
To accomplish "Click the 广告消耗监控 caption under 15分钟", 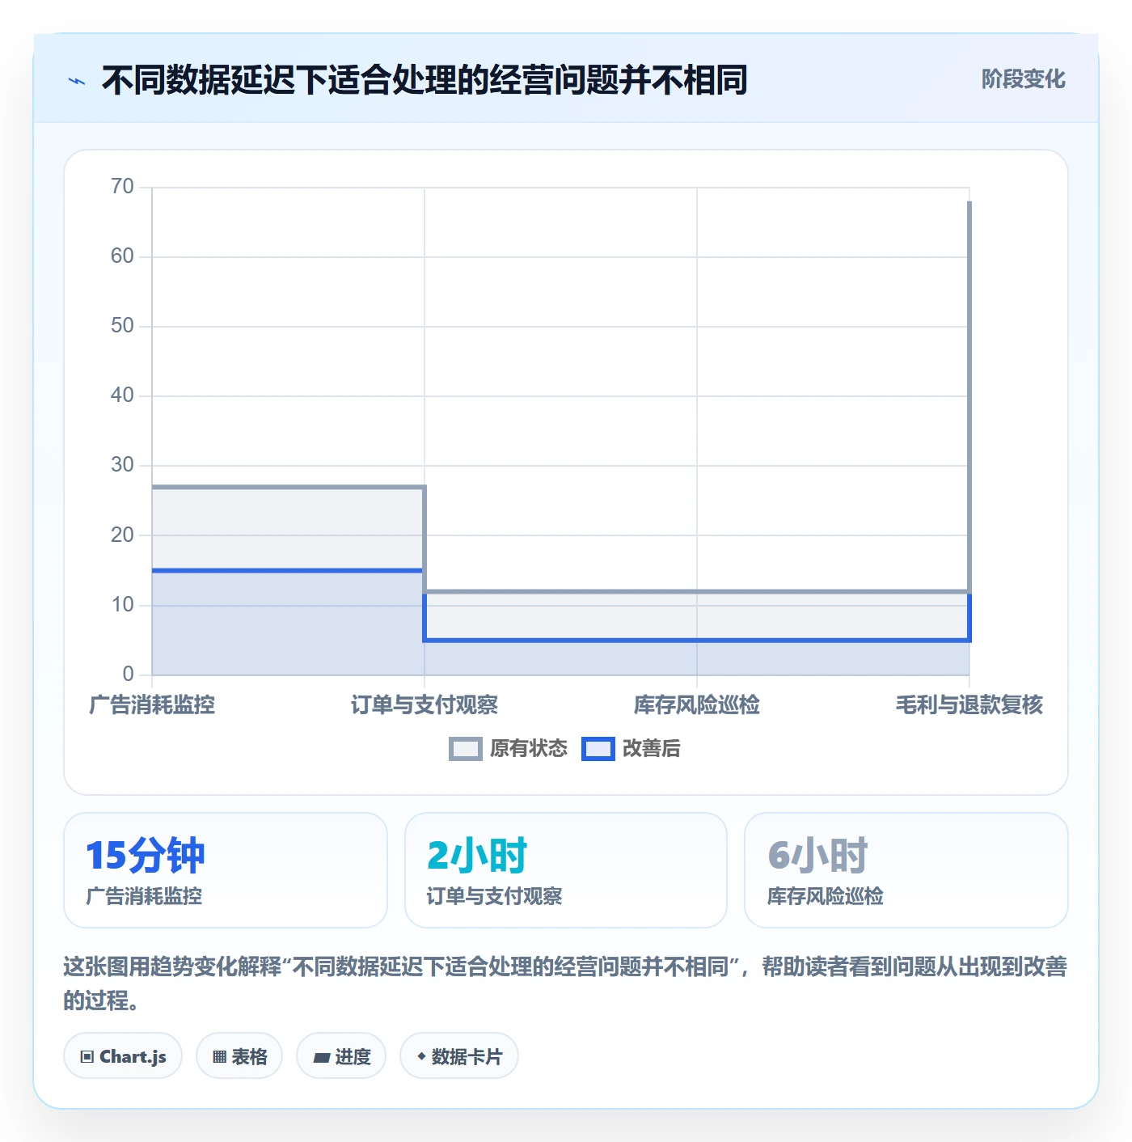I will (144, 896).
